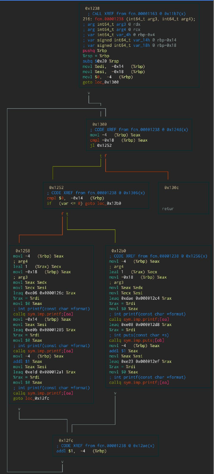The width and height of the screenshot is (214, 474).
Task: Select the 0x1258 block header
Action: pos(23,251)
